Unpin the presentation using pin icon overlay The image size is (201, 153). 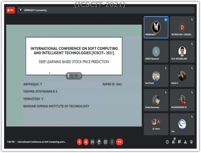click(x=69, y=76)
